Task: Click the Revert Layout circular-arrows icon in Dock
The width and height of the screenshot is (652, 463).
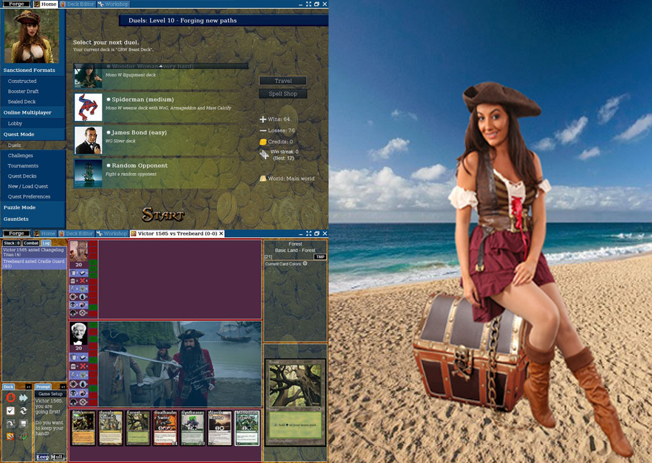Action: 24,411
